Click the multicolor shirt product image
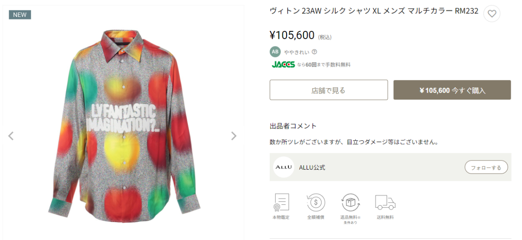 point(124,126)
